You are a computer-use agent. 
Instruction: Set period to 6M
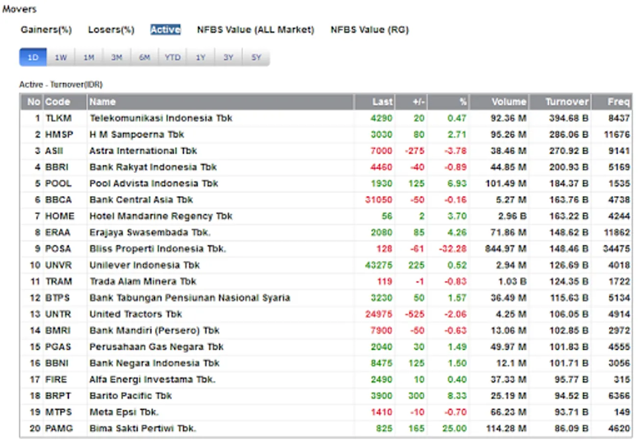[x=145, y=57]
